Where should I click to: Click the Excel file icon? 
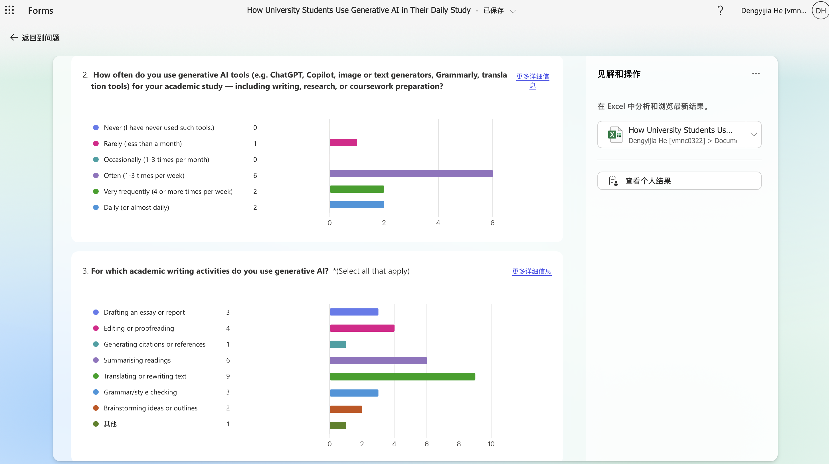[615, 135]
